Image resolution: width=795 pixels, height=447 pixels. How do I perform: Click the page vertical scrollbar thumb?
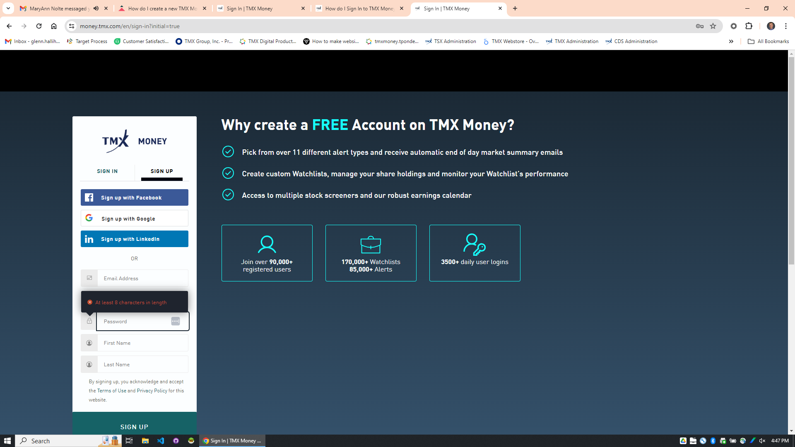point(791,161)
